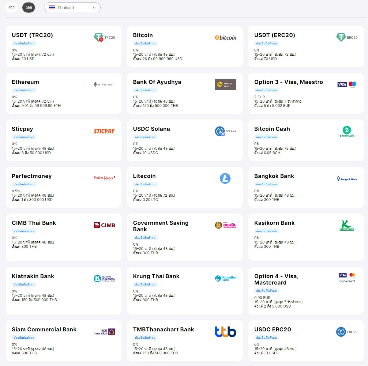Click the USDT TRC20 Tether logo
The image size is (368, 366).
coord(104,37)
